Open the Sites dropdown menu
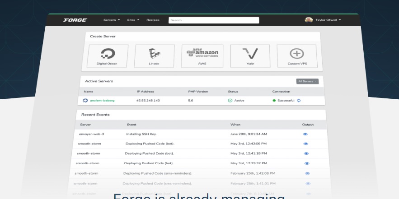This screenshot has height=199, width=399. [133, 20]
